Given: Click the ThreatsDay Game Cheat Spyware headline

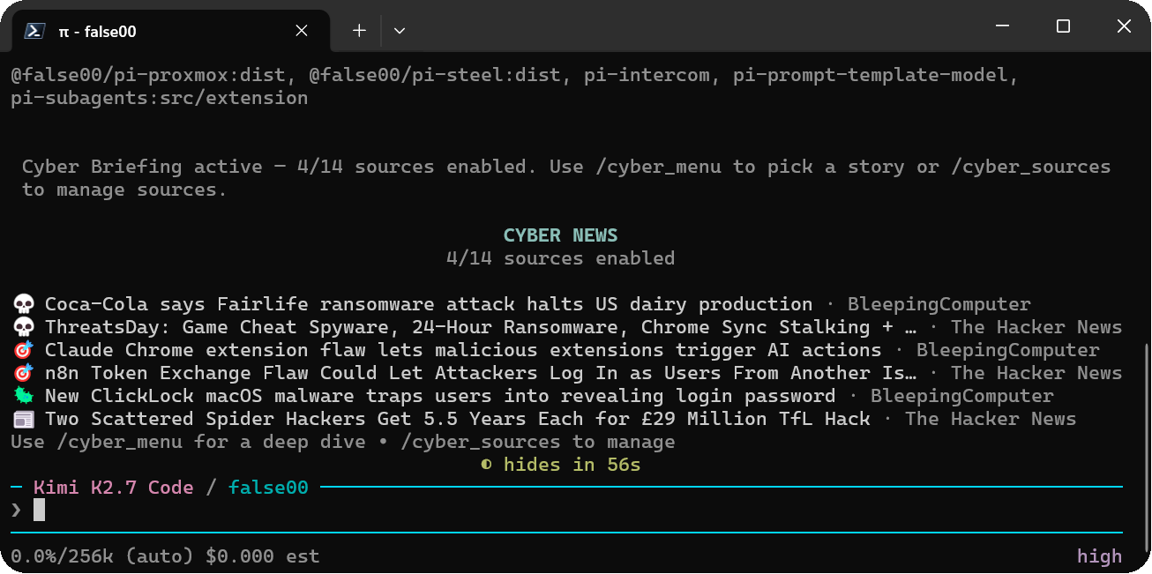Looking at the screenshot, I should (x=481, y=327).
